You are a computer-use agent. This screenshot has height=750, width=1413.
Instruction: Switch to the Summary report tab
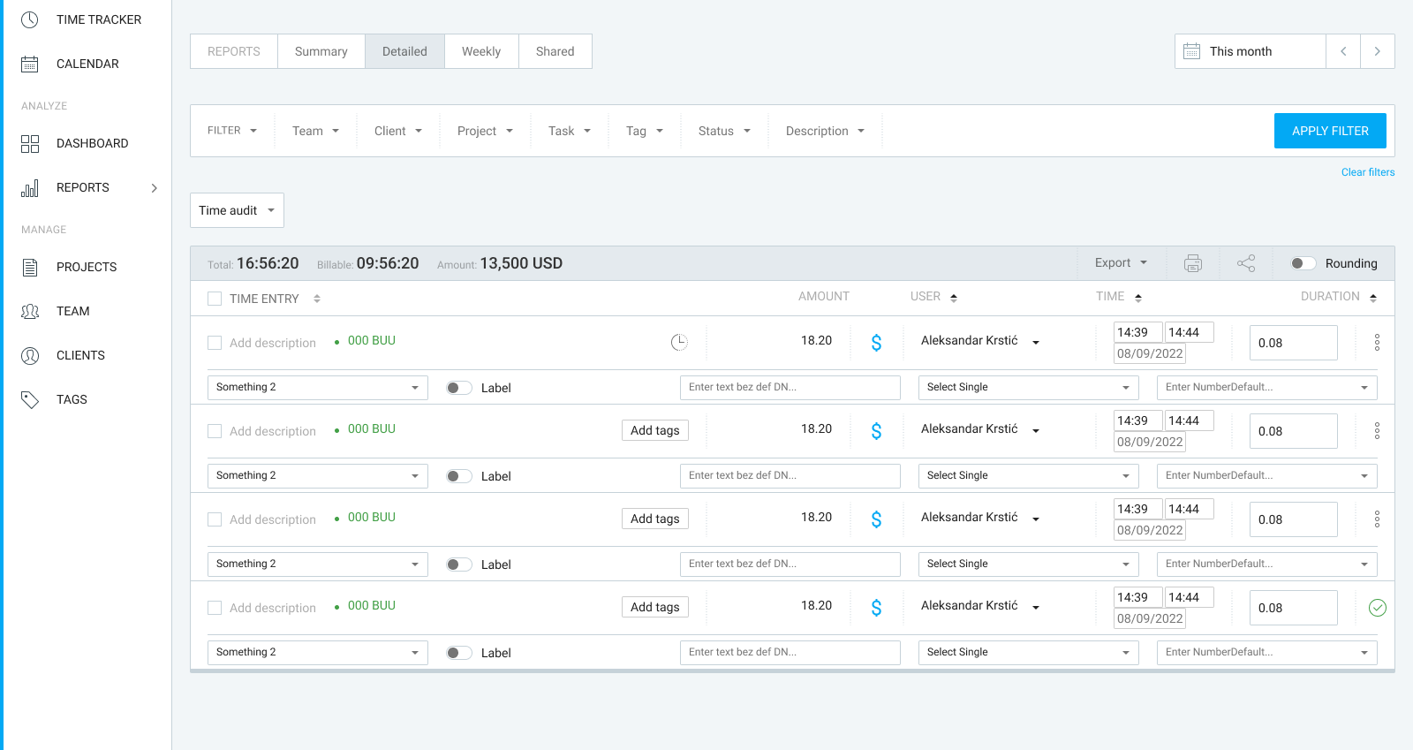pyautogui.click(x=321, y=51)
